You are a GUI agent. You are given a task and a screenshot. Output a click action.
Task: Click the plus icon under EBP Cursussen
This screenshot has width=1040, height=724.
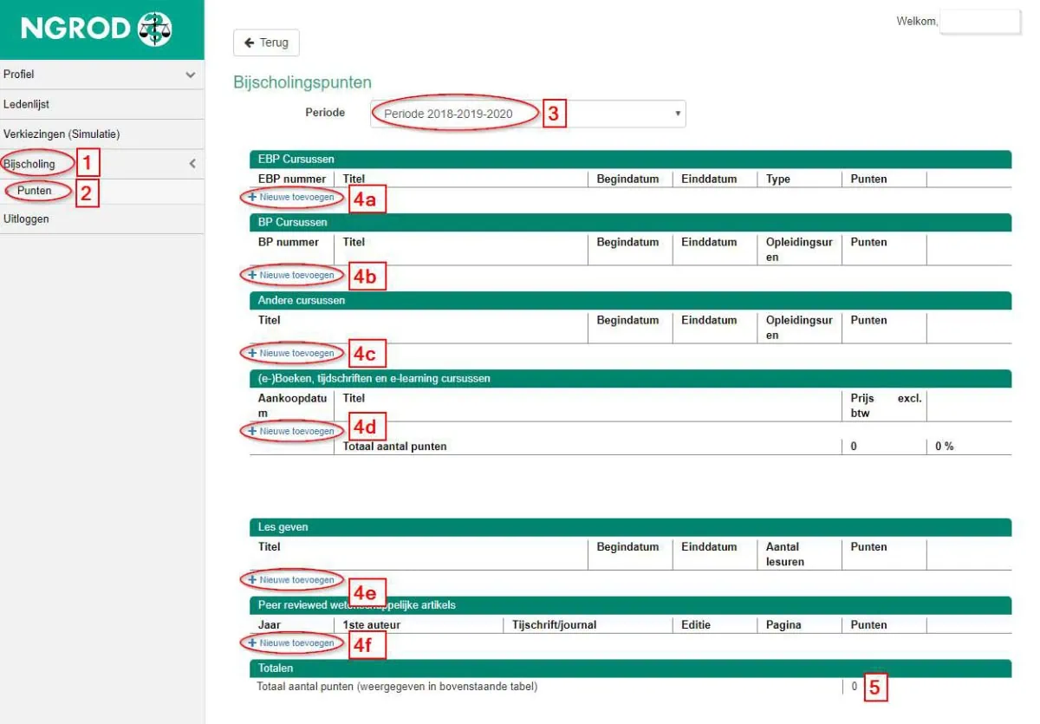252,197
